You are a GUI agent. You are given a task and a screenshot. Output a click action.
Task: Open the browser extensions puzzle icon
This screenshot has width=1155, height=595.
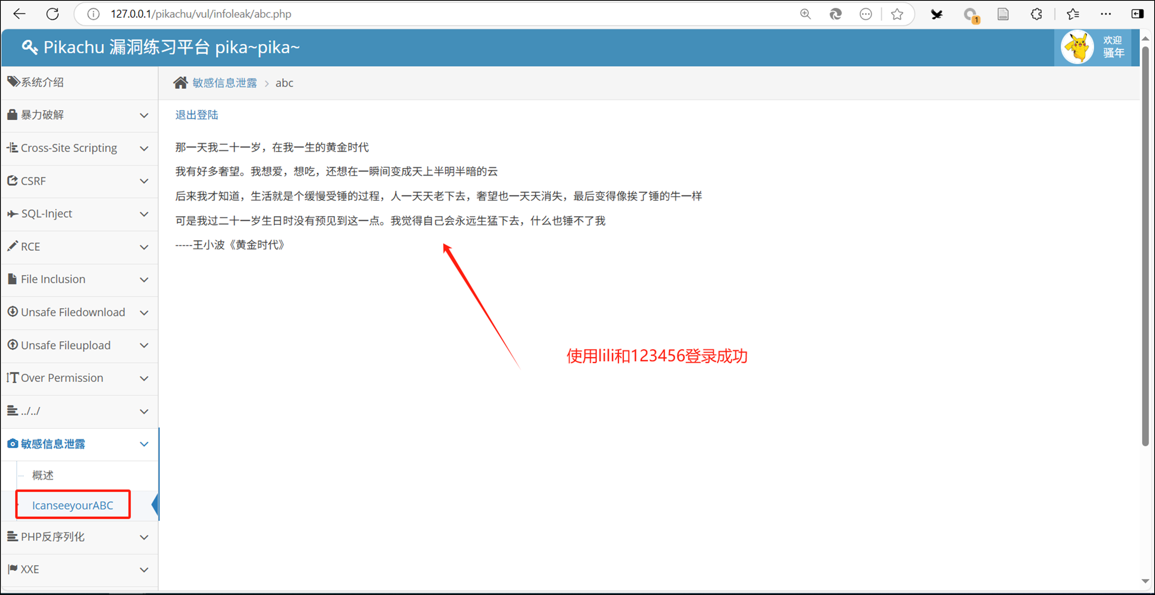[1036, 14]
